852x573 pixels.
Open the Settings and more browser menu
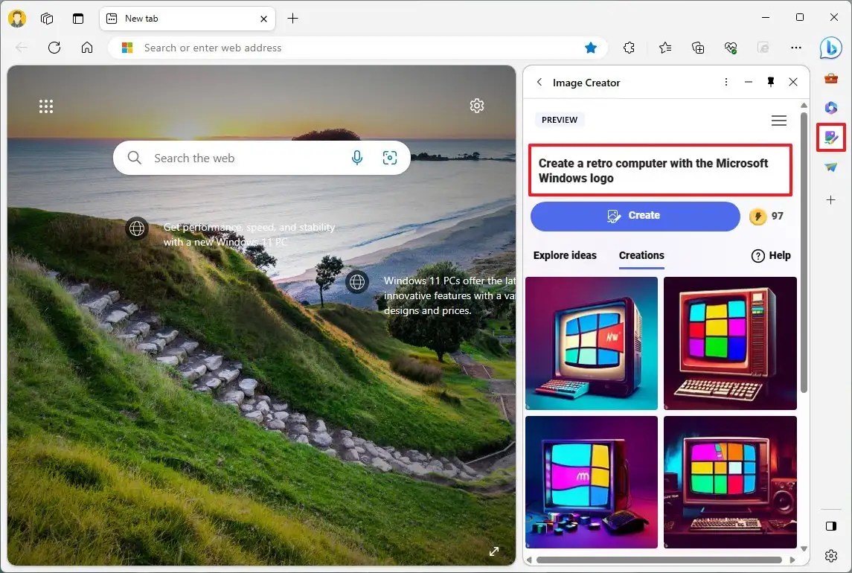click(x=796, y=48)
